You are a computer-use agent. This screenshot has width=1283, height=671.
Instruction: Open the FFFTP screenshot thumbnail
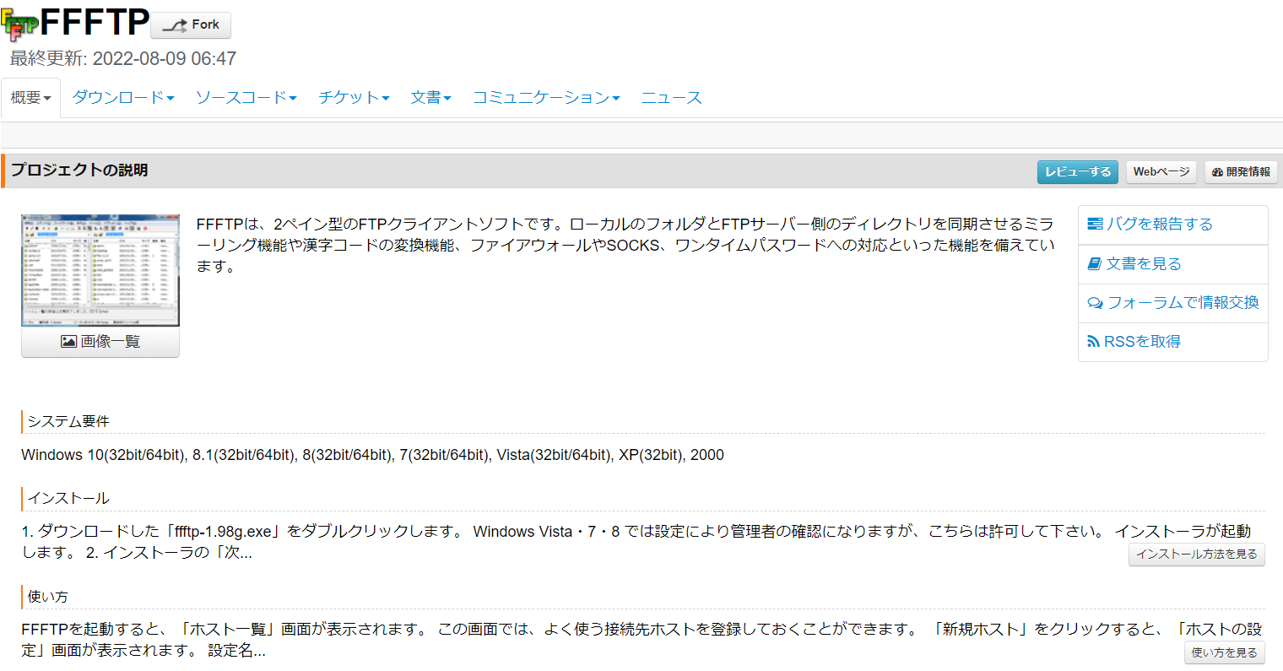(x=100, y=270)
